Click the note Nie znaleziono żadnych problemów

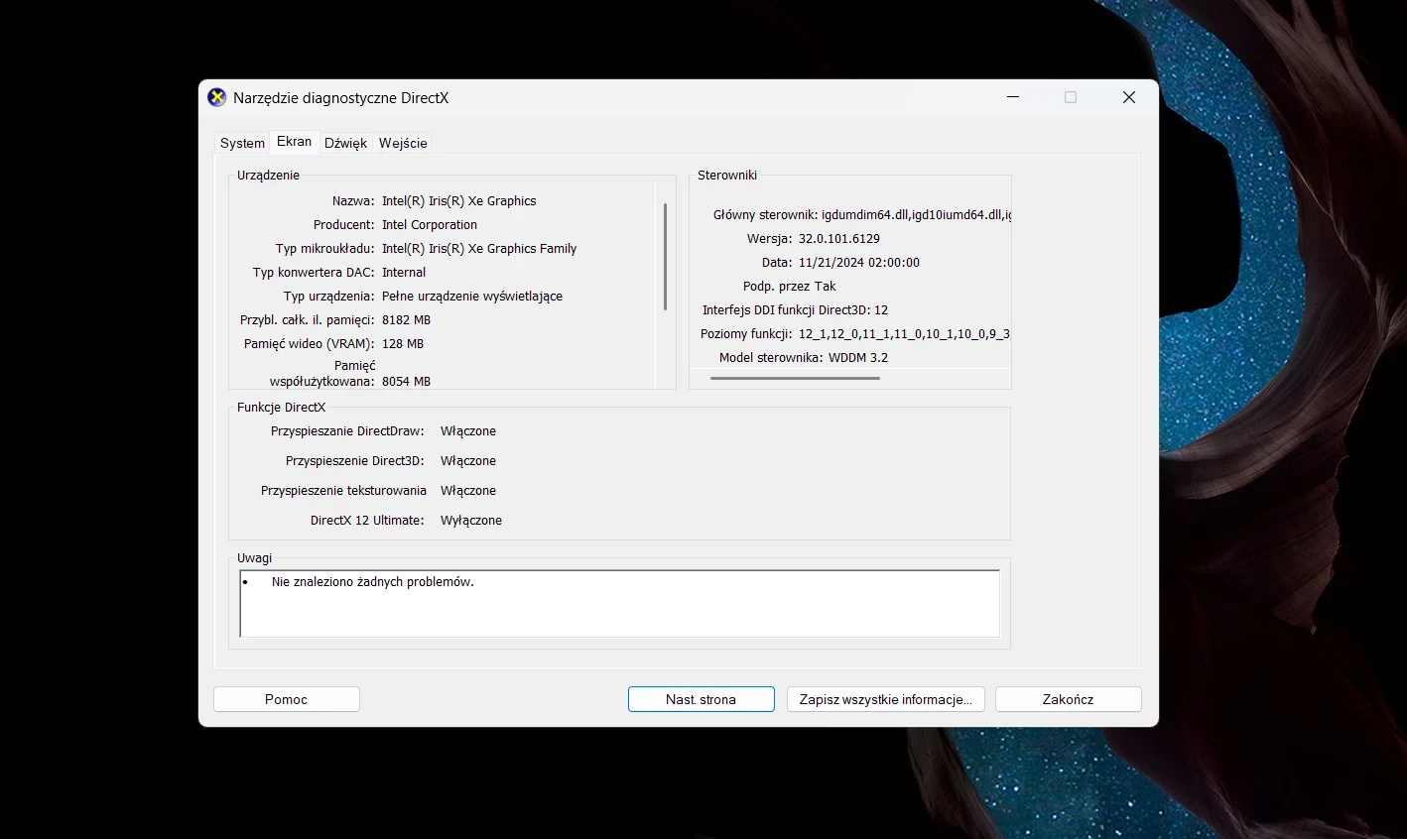pos(373,582)
